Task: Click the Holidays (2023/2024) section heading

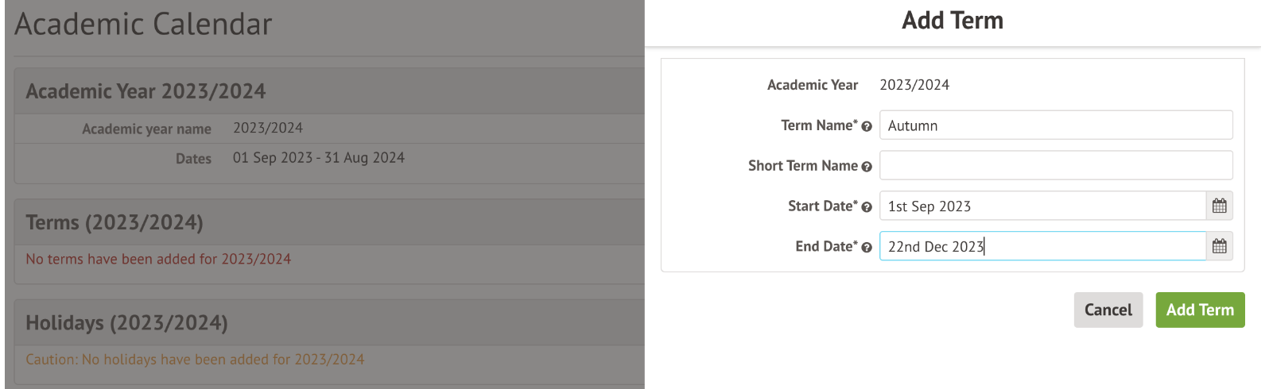Action: point(126,323)
